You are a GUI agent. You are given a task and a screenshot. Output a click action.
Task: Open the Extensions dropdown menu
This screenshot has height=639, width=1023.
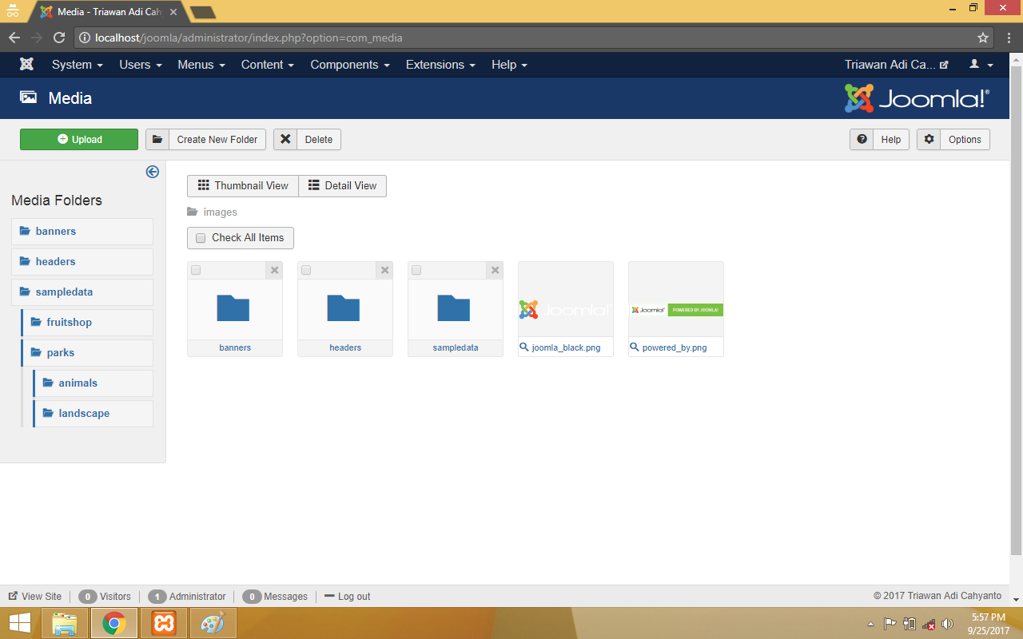click(440, 65)
